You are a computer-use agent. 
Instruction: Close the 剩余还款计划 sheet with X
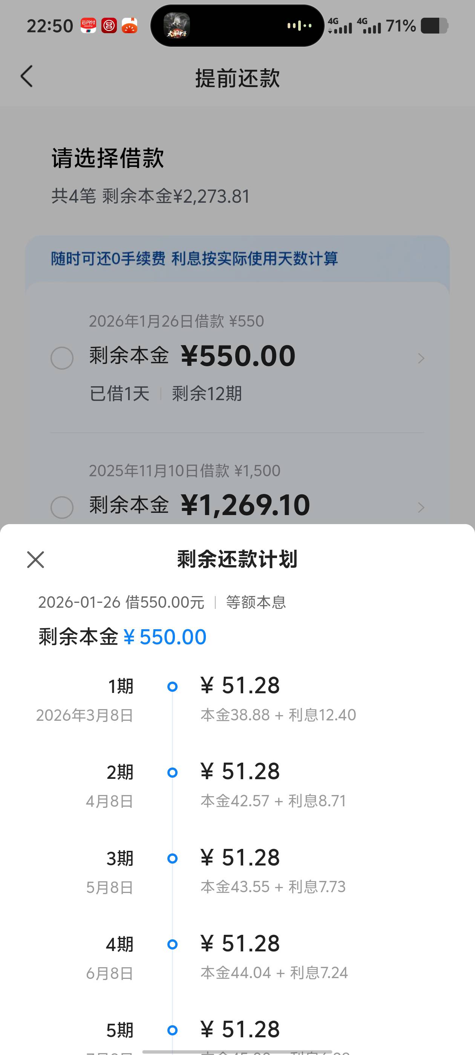(x=36, y=560)
